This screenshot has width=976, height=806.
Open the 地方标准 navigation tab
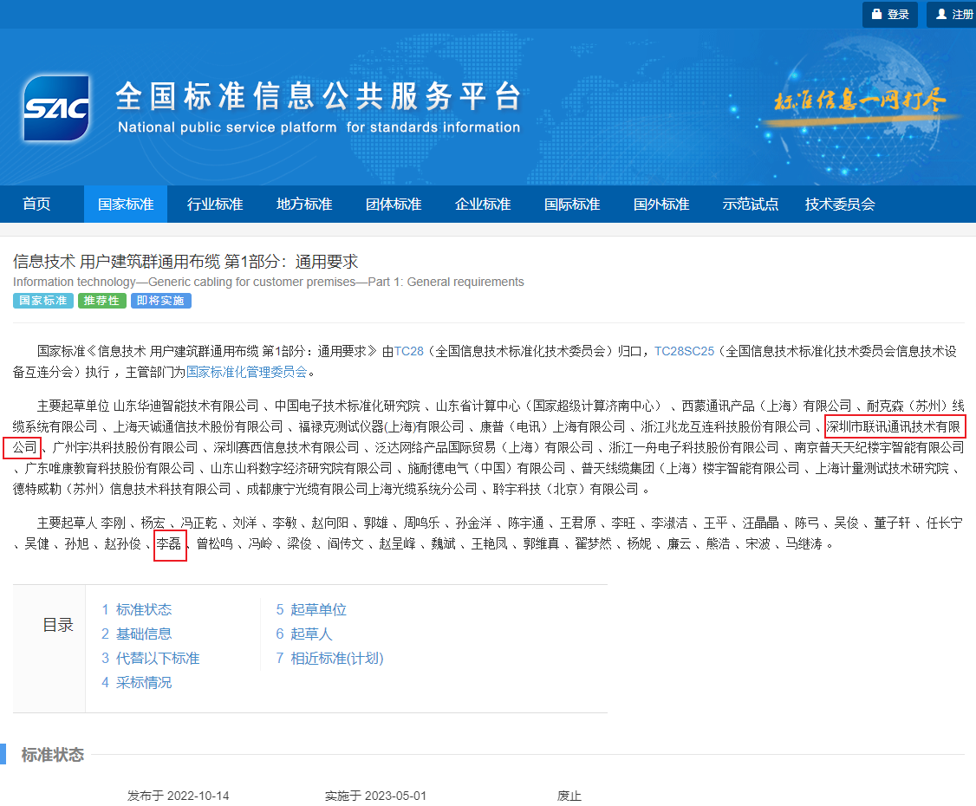coord(304,205)
